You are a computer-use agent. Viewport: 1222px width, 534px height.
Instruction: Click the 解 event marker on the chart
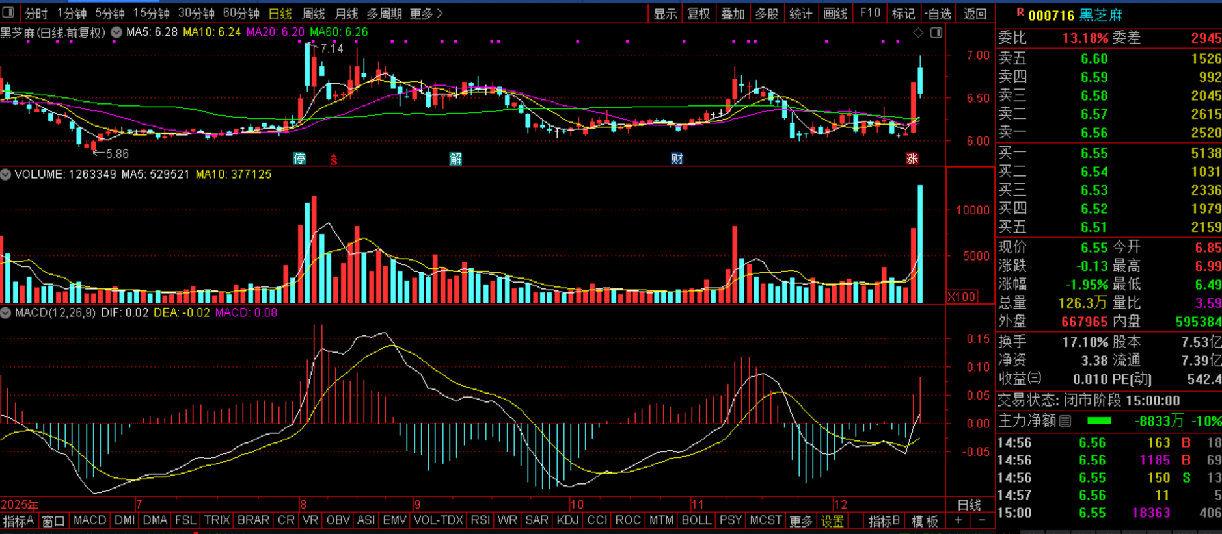[455, 159]
